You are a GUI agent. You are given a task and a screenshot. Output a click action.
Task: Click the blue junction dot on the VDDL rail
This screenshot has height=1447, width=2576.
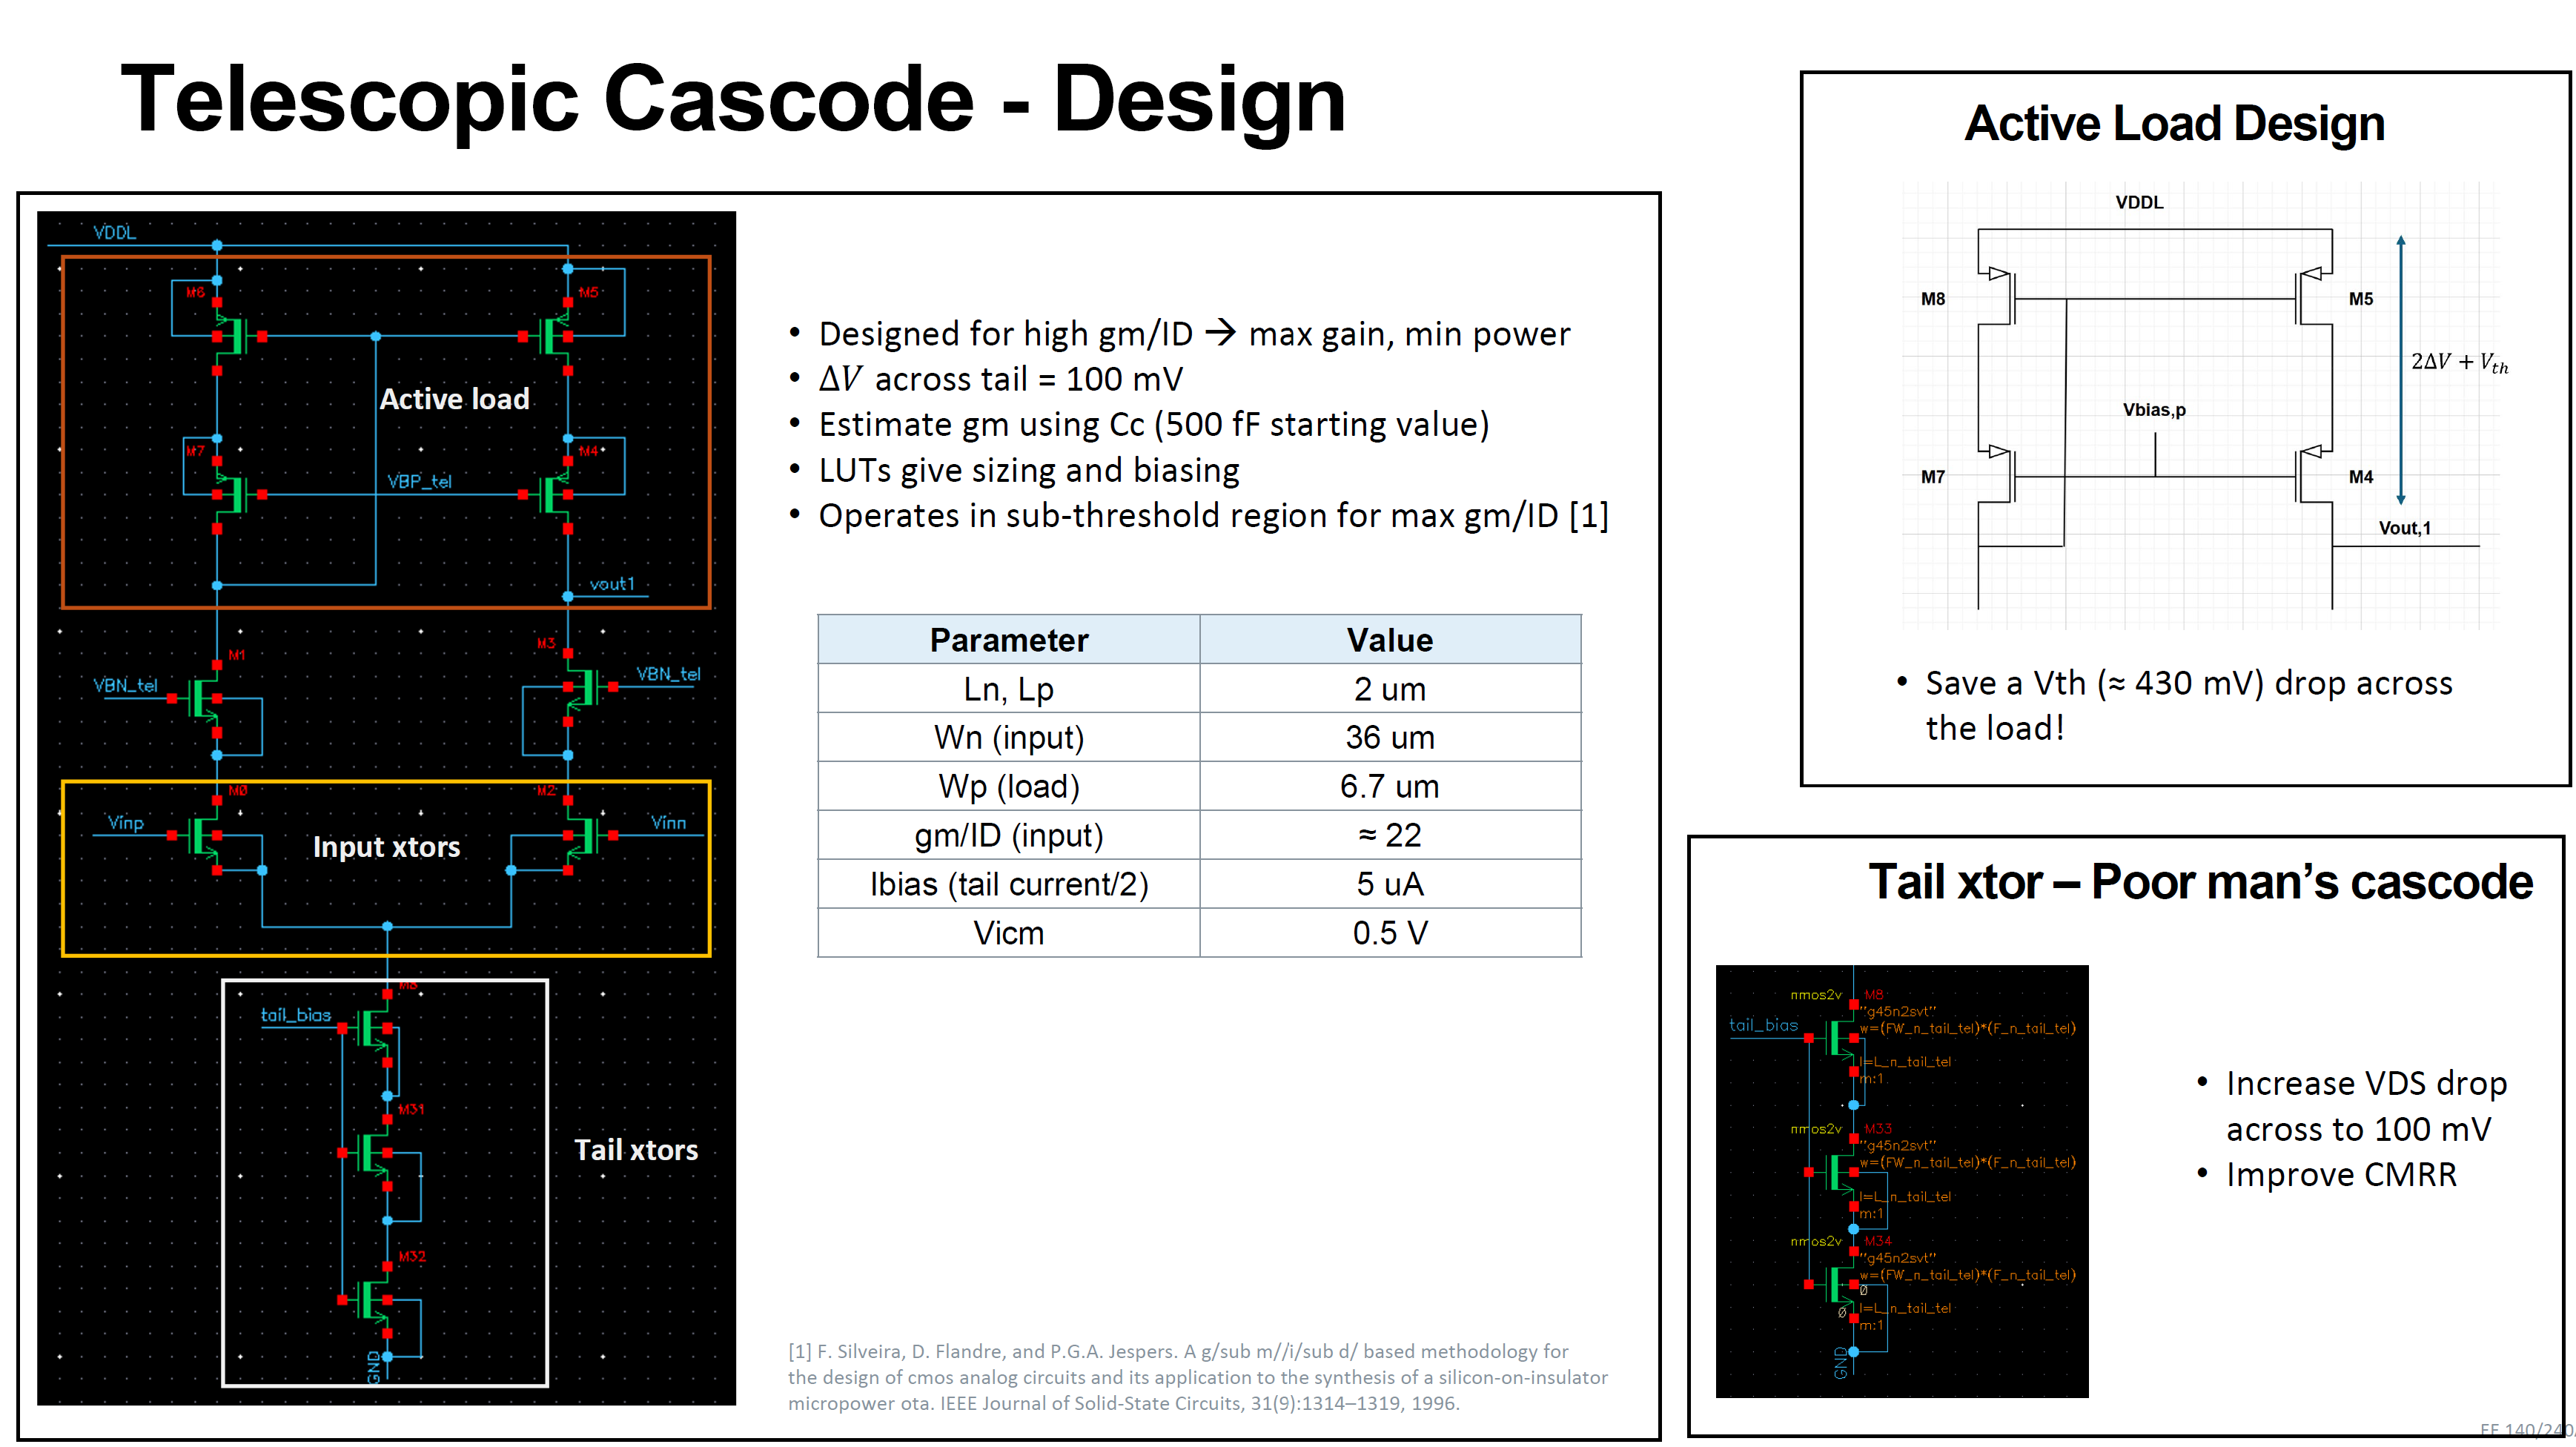click(x=216, y=245)
